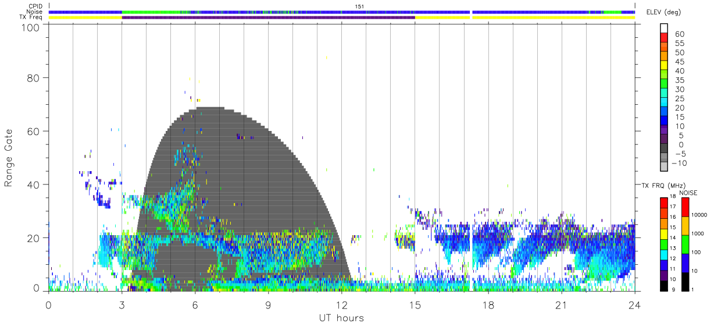
Task: Click the "TX Freq" row label above the plot
Action: pos(32,17)
